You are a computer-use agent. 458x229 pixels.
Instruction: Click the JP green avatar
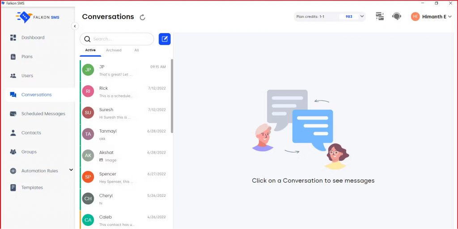tap(88, 70)
